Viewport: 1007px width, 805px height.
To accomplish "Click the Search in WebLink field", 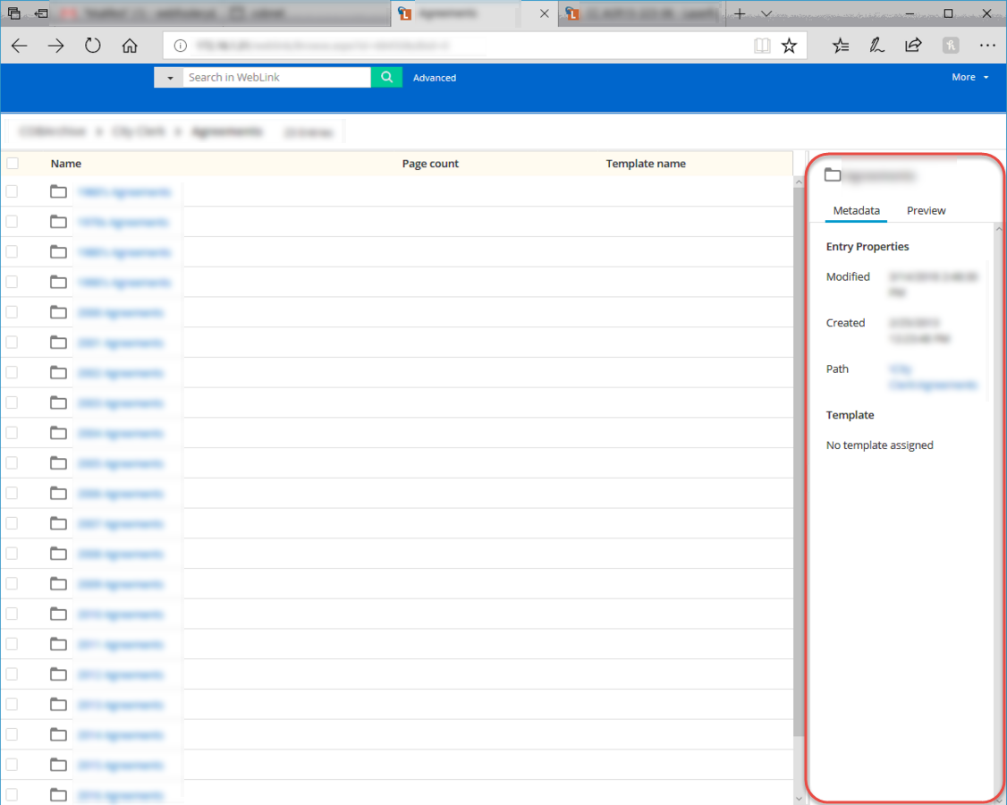I will 276,78.
